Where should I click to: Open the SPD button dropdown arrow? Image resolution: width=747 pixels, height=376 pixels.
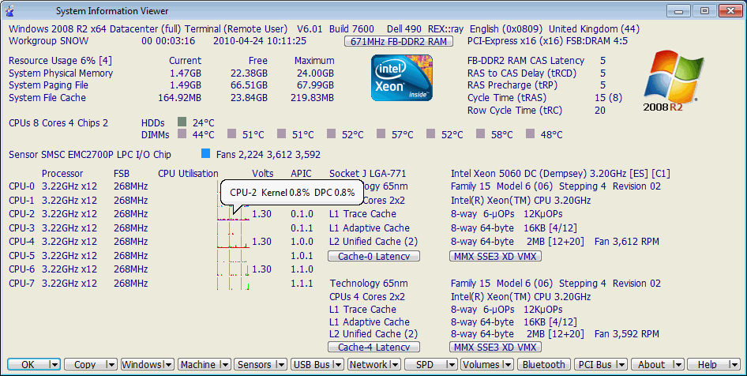452,365
